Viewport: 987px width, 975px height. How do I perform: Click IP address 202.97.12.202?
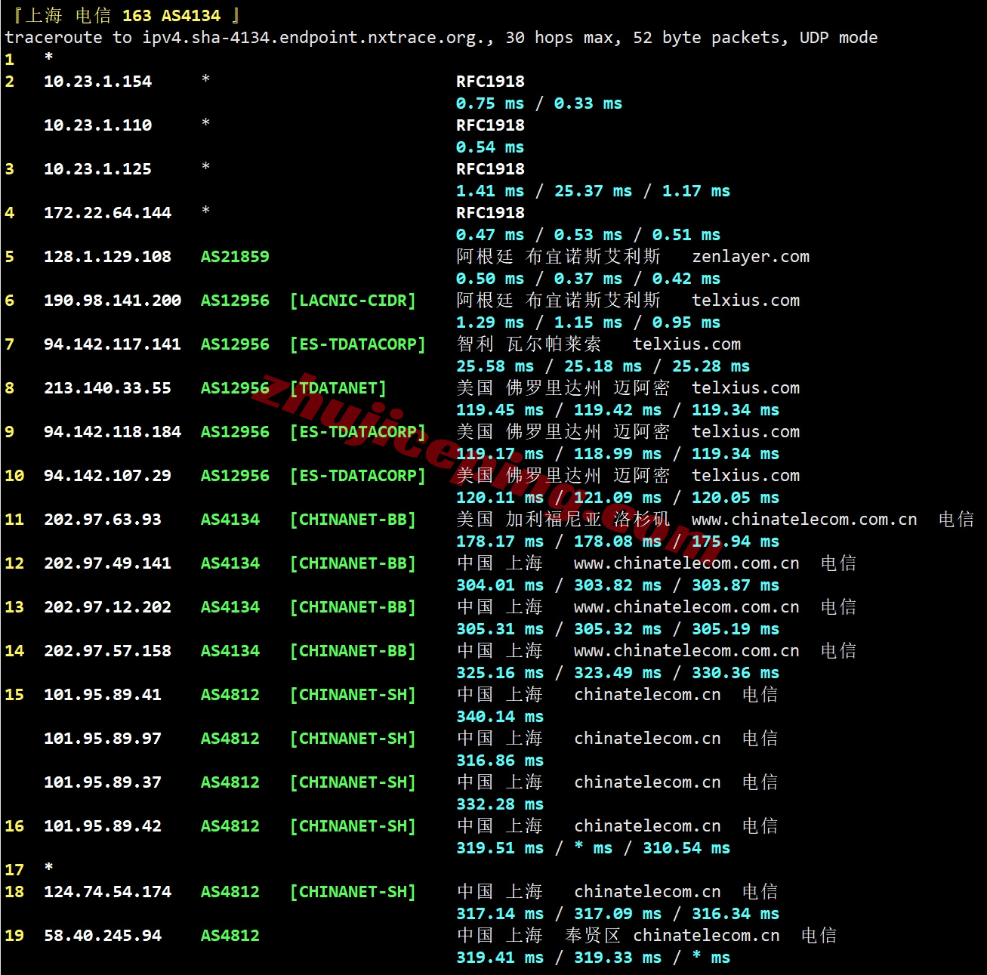107,607
